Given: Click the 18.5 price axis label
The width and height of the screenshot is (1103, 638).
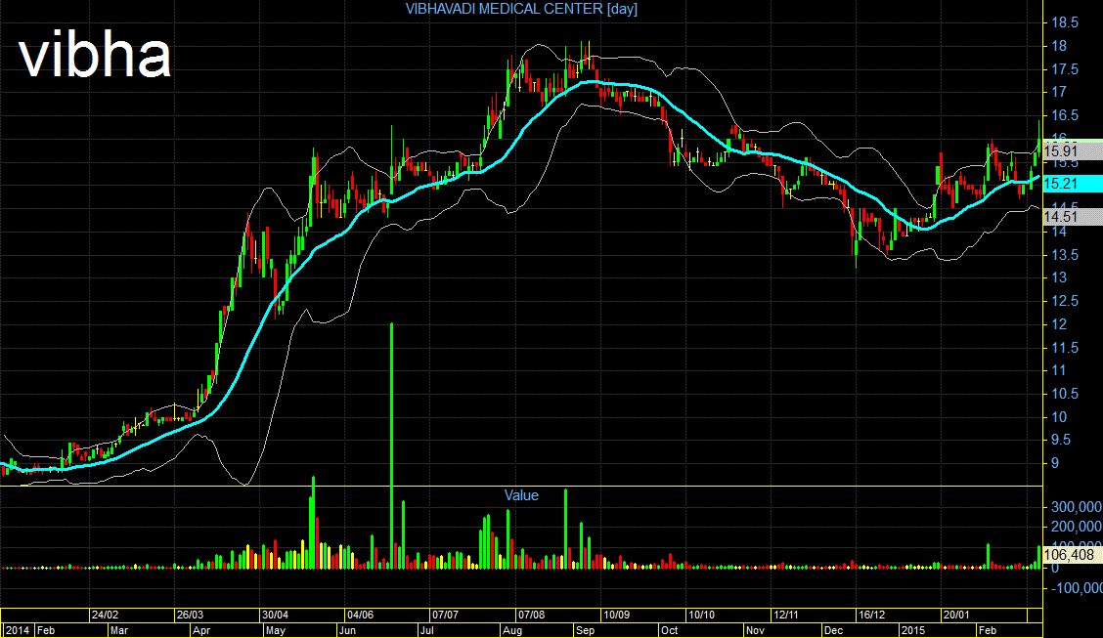Looking at the screenshot, I should (1064, 22).
